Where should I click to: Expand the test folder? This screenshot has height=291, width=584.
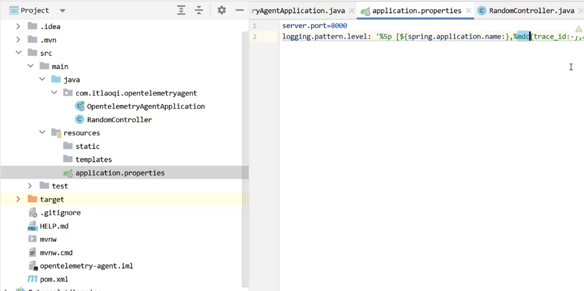point(30,186)
